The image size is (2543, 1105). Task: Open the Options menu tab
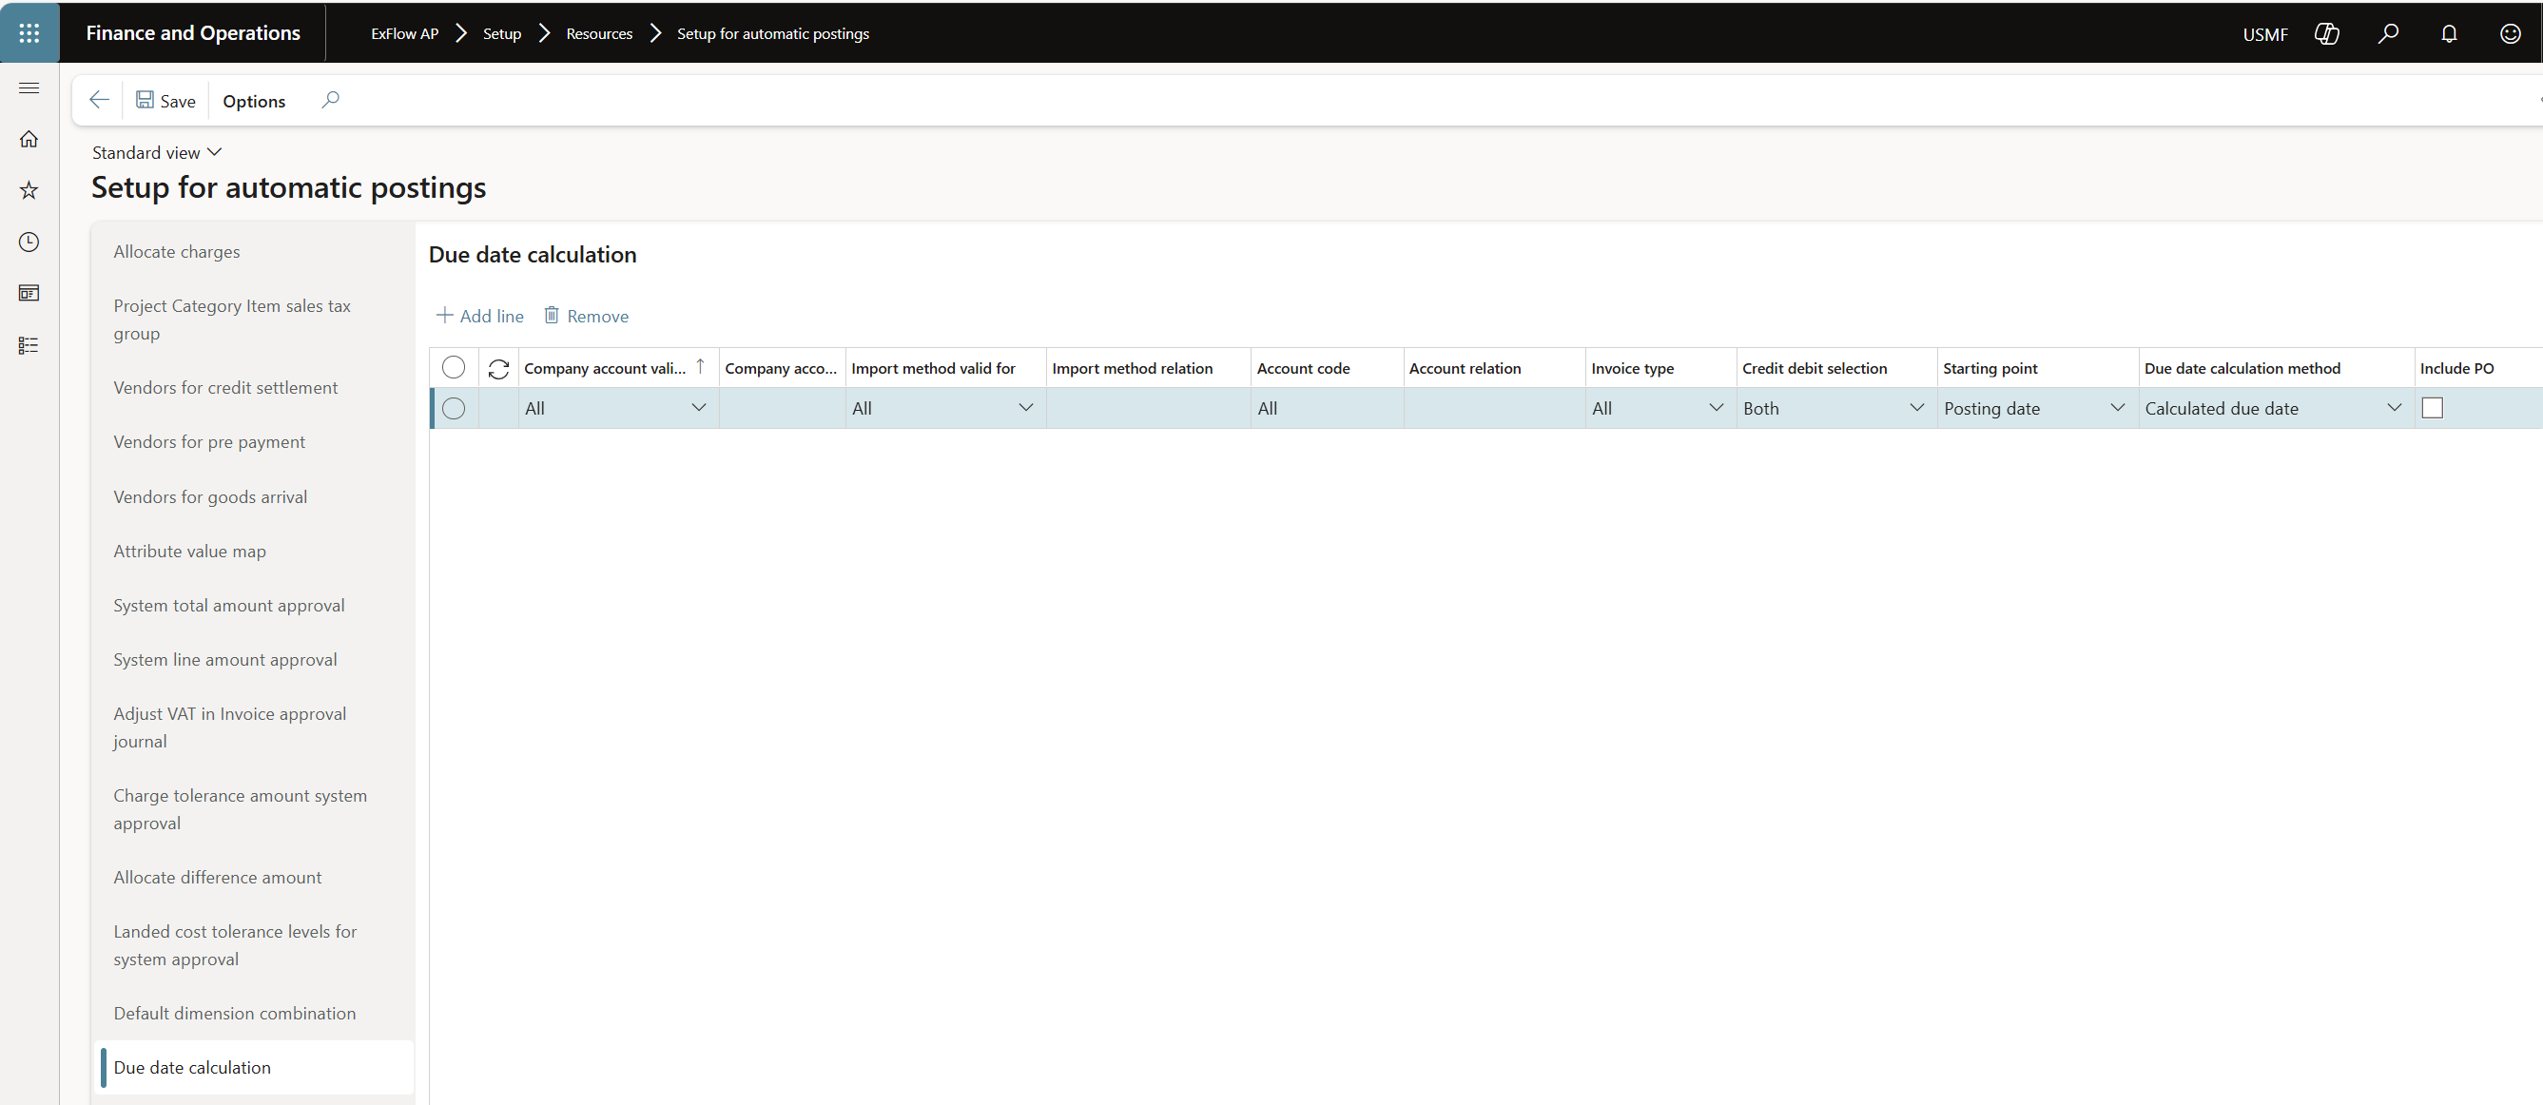[x=254, y=101]
